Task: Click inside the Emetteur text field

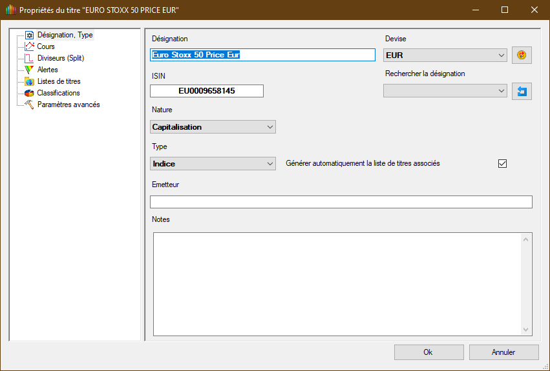Action: [341, 202]
